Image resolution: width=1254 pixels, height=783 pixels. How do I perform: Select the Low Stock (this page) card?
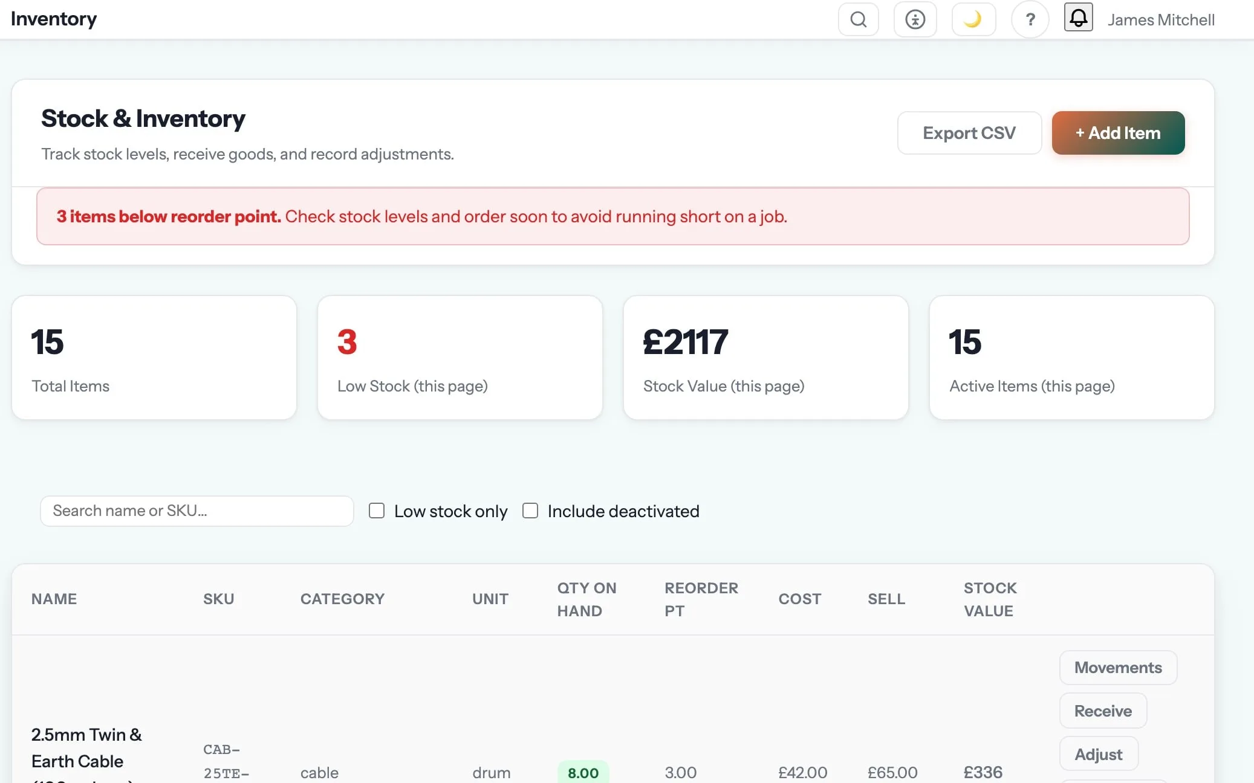(x=460, y=358)
